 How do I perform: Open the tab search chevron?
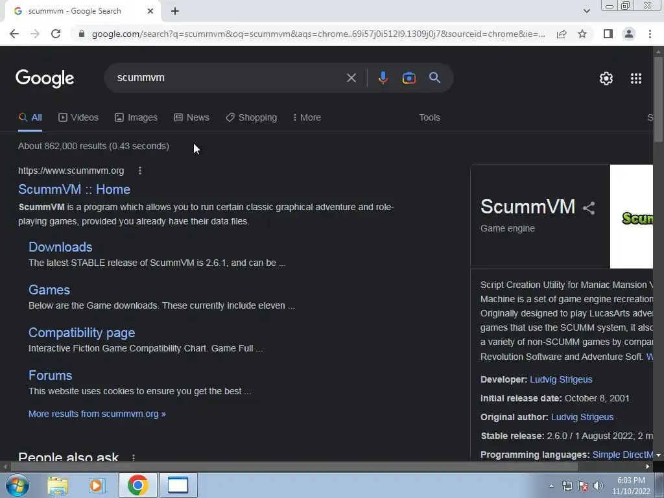point(586,11)
